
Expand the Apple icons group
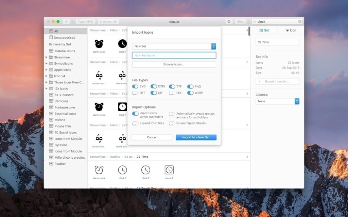(x=46, y=70)
